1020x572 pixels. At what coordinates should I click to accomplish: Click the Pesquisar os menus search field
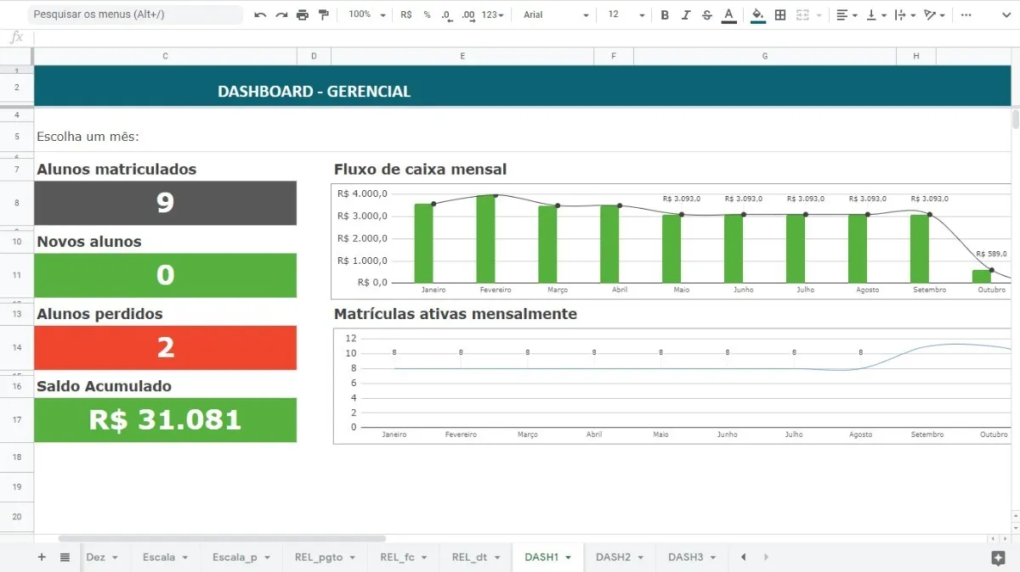pyautogui.click(x=136, y=15)
